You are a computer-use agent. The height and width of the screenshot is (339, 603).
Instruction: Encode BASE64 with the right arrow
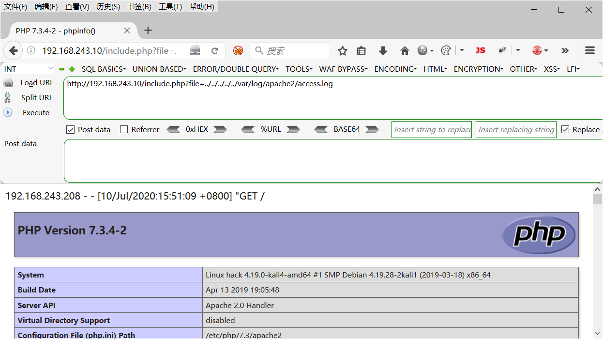[x=372, y=129]
